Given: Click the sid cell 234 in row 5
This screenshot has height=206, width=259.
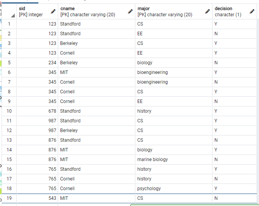Looking at the screenshot, I should 37,63.
